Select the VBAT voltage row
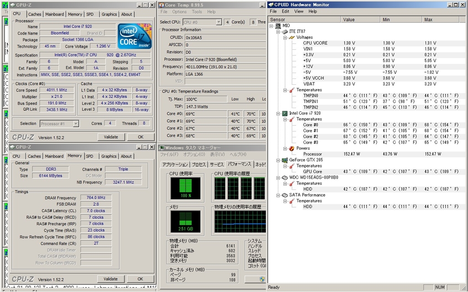Image resolution: width=468 pixels, height=292 pixels. coord(381,84)
